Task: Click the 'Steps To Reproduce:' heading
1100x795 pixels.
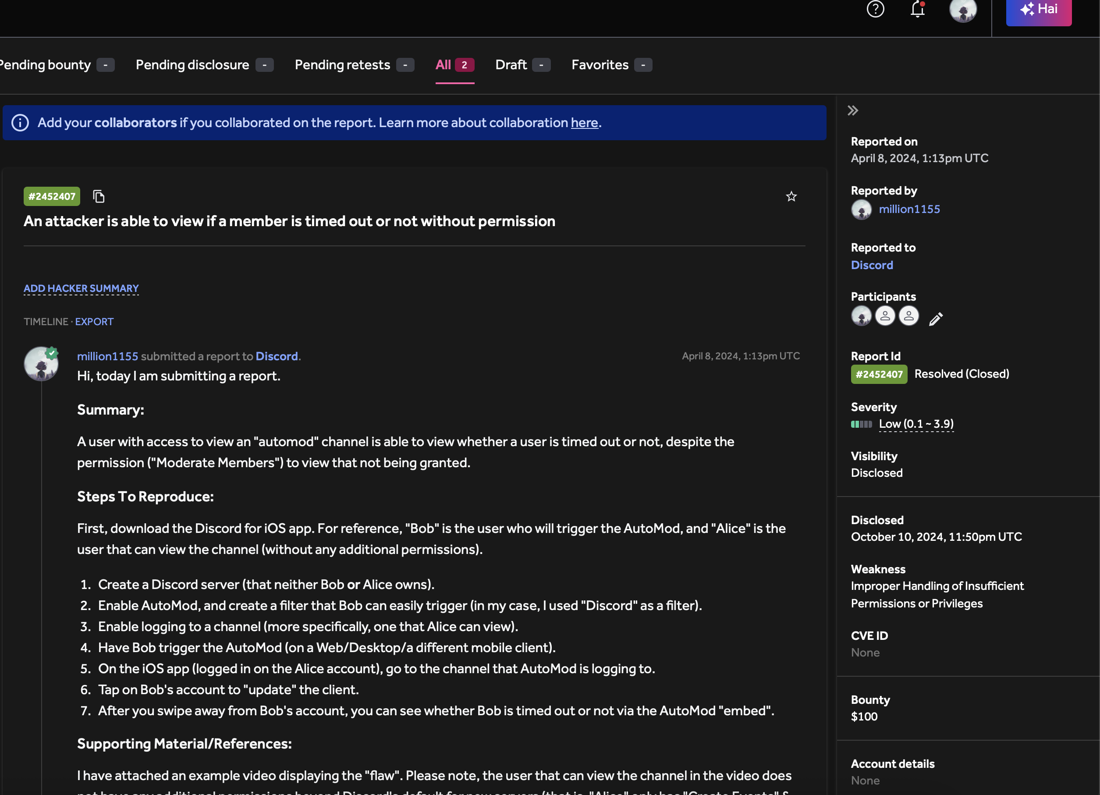Action: pos(145,497)
